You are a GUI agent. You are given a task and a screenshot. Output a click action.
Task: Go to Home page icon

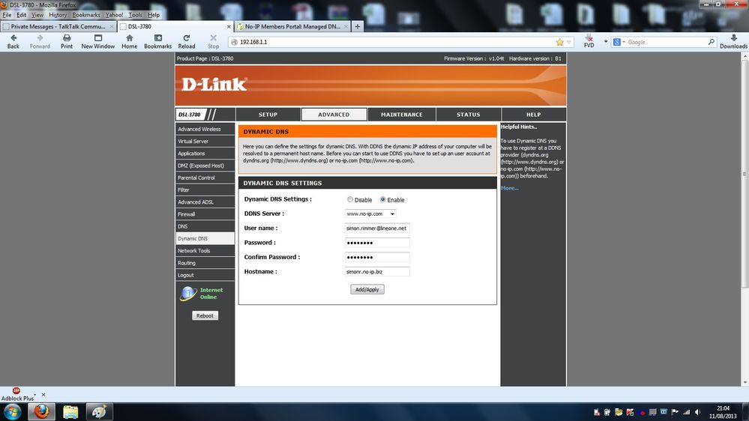point(129,38)
